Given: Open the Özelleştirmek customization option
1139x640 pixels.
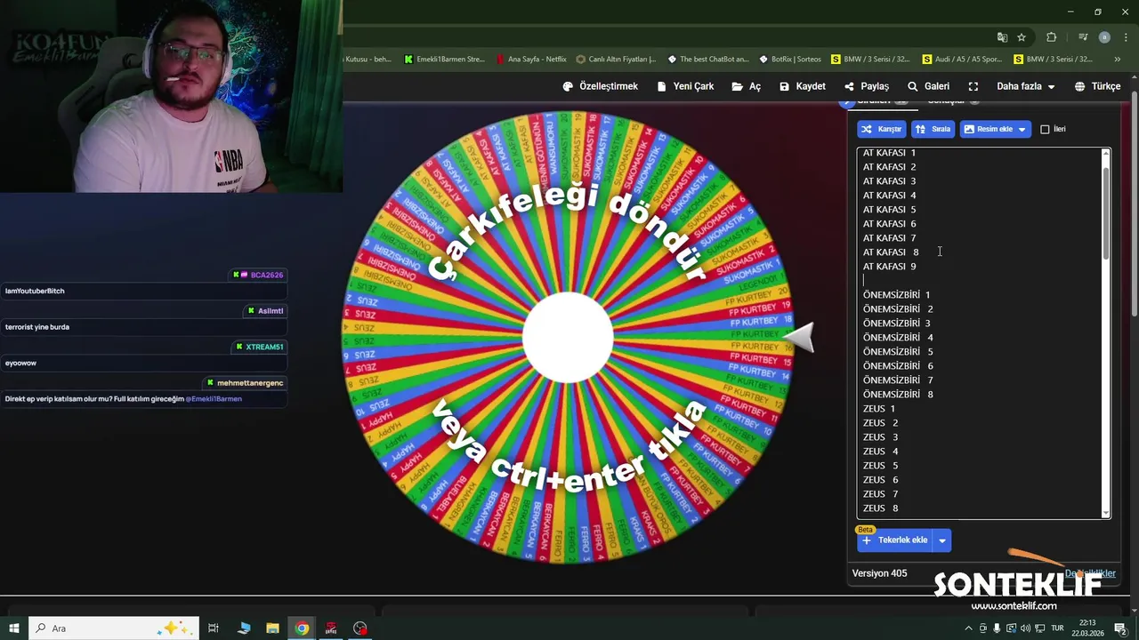Looking at the screenshot, I should coord(600,86).
